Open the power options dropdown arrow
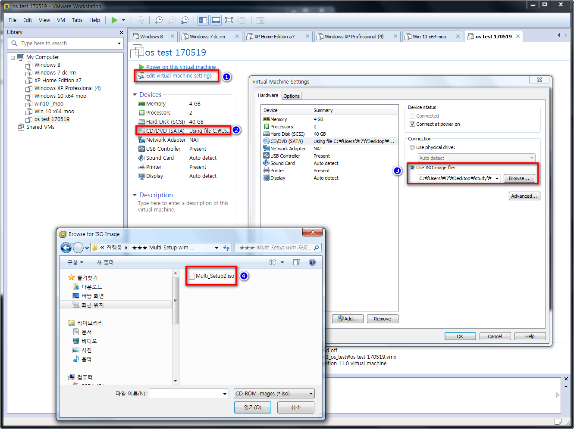Screen dimensions: 574x429 123,20
